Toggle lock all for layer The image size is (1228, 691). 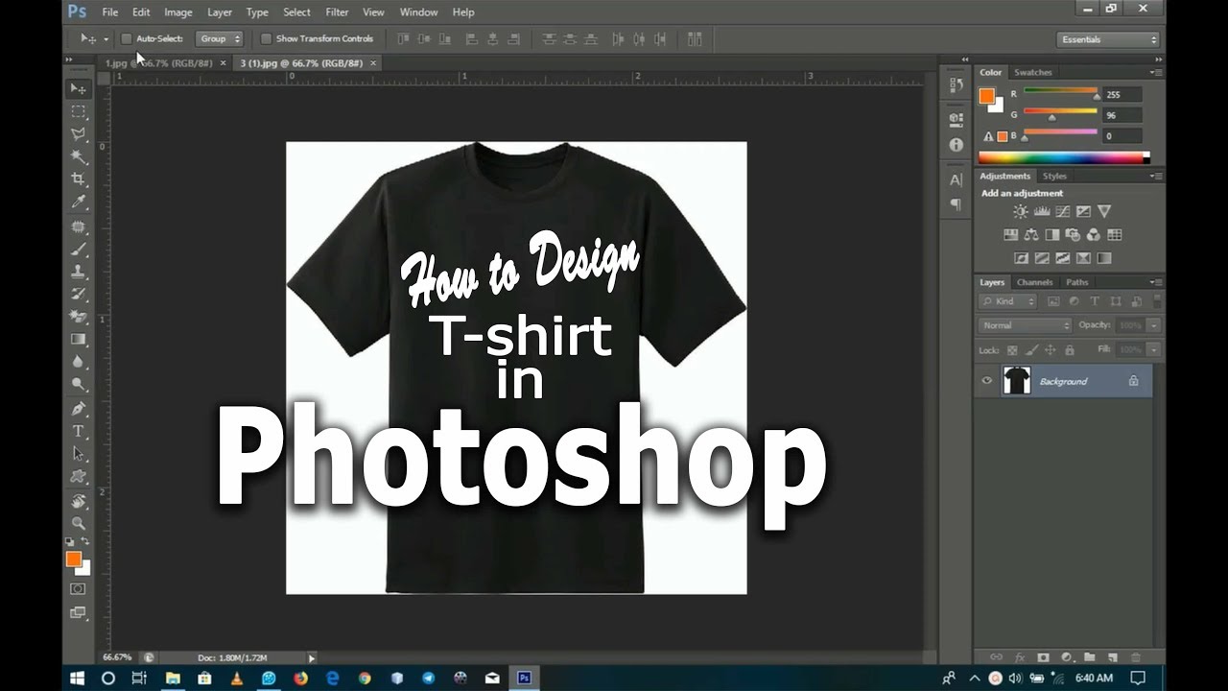(1068, 350)
